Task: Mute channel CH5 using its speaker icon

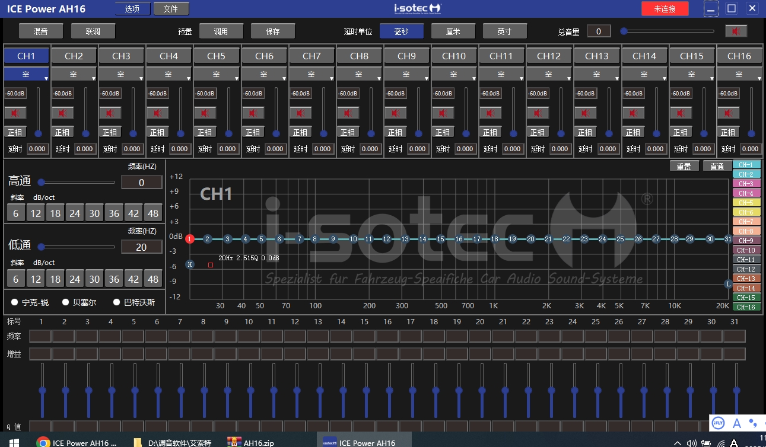Action: 205,113
